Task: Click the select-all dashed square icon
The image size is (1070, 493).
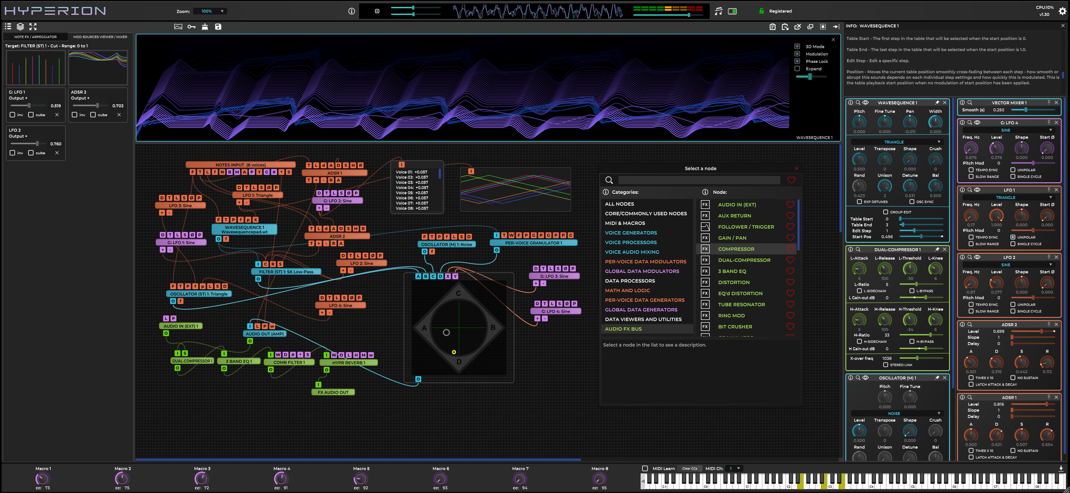Action: [x=823, y=27]
